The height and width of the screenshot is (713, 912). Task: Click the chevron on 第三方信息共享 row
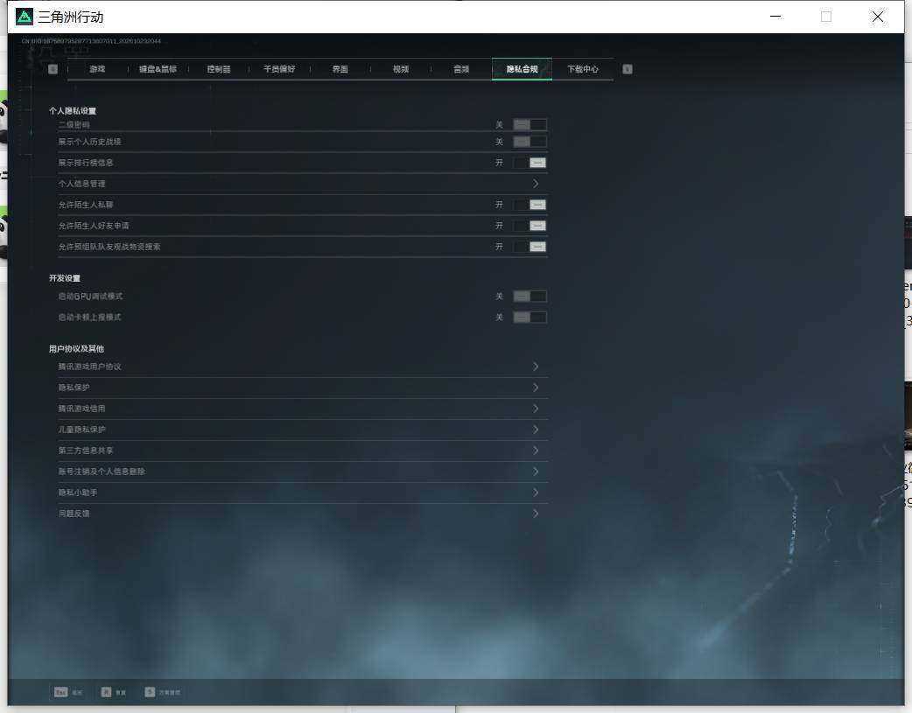tap(536, 451)
